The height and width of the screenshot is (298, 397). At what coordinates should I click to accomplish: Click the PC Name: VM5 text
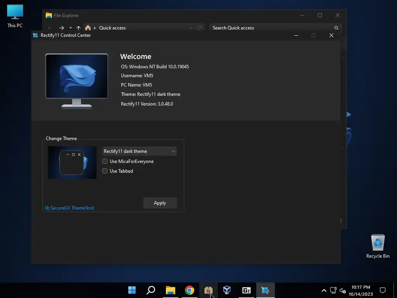[x=136, y=85]
